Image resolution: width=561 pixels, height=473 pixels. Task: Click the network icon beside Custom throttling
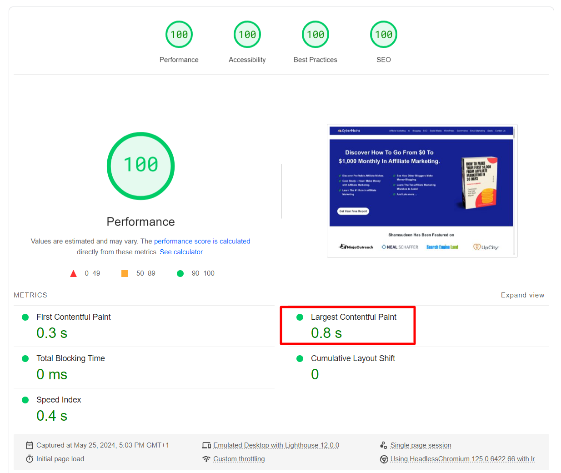(206, 459)
